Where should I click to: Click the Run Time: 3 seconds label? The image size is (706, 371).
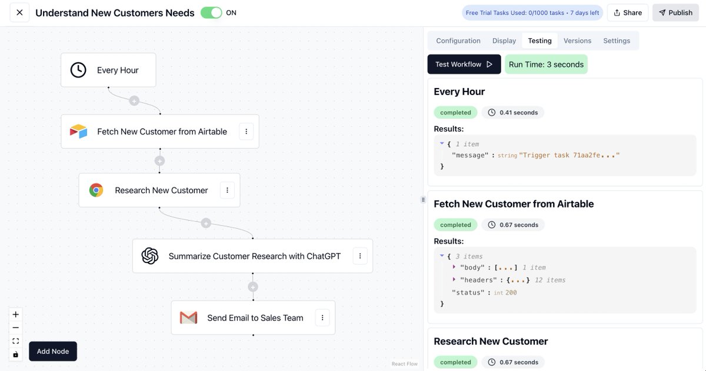[x=546, y=65]
